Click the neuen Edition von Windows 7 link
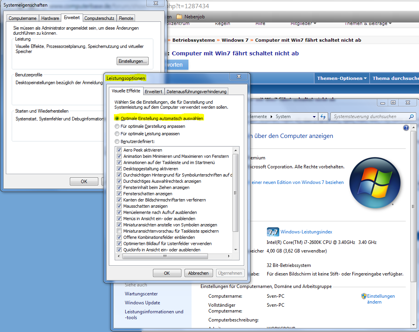This screenshot has height=332, width=419. (298, 182)
